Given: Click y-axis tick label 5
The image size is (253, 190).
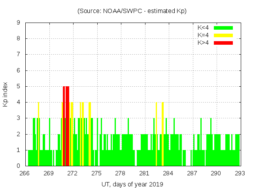Looking at the screenshot, I should 19,86.
